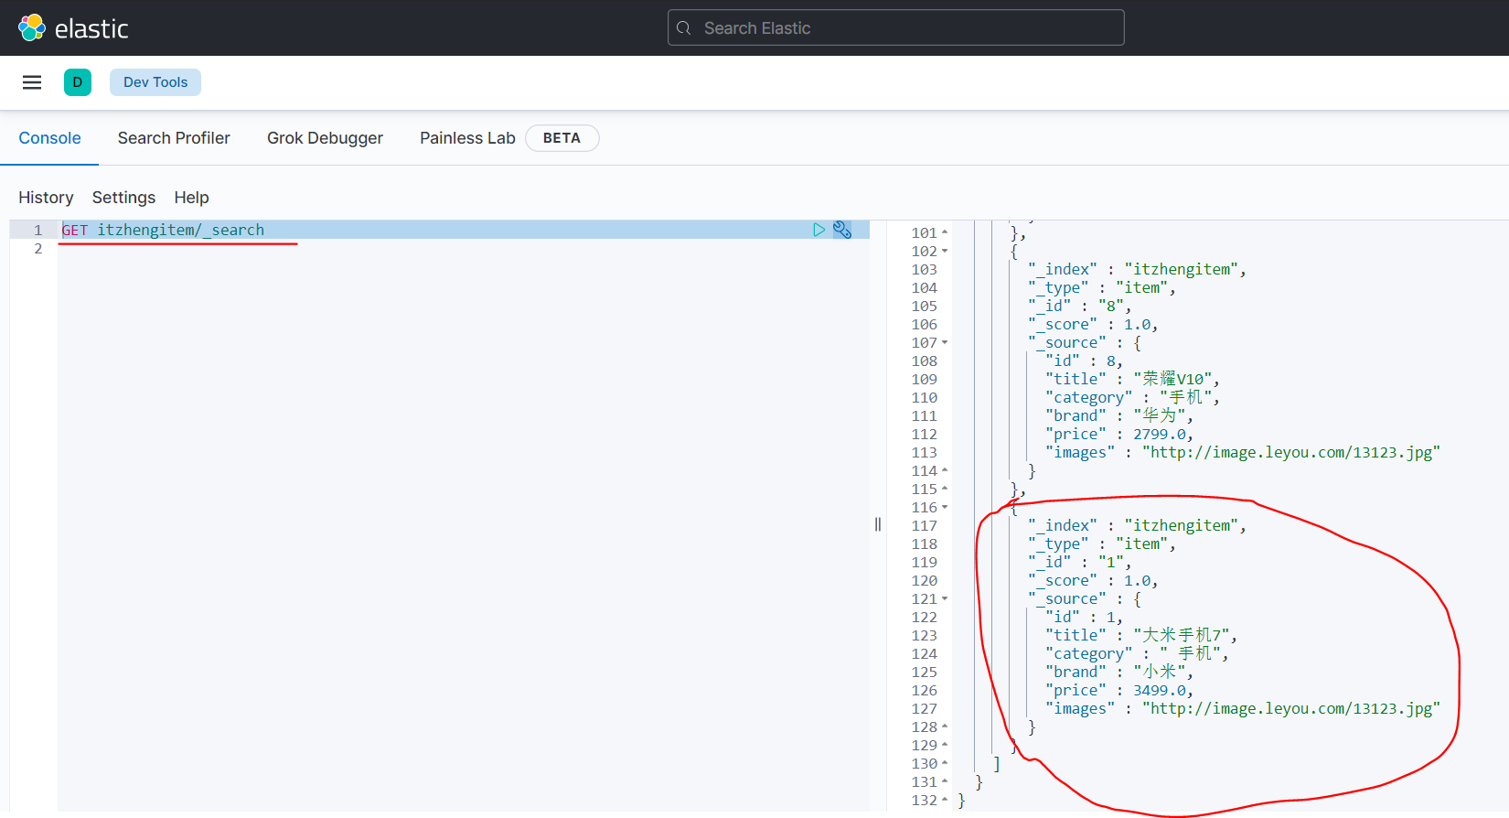The height and width of the screenshot is (818, 1509).
Task: Open the Grok Debugger tab
Action: tap(325, 138)
